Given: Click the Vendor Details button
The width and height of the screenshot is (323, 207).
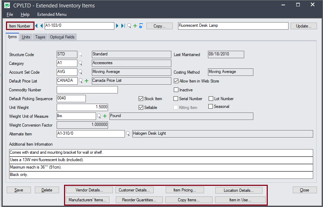Looking at the screenshot, I should [89, 190].
